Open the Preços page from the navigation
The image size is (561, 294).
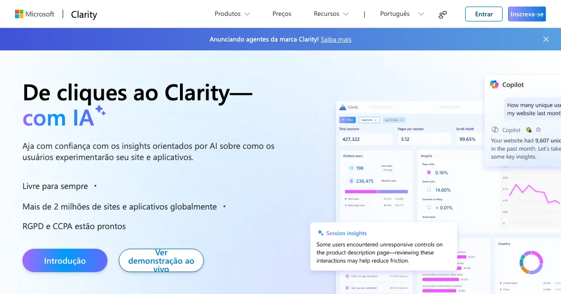(282, 14)
